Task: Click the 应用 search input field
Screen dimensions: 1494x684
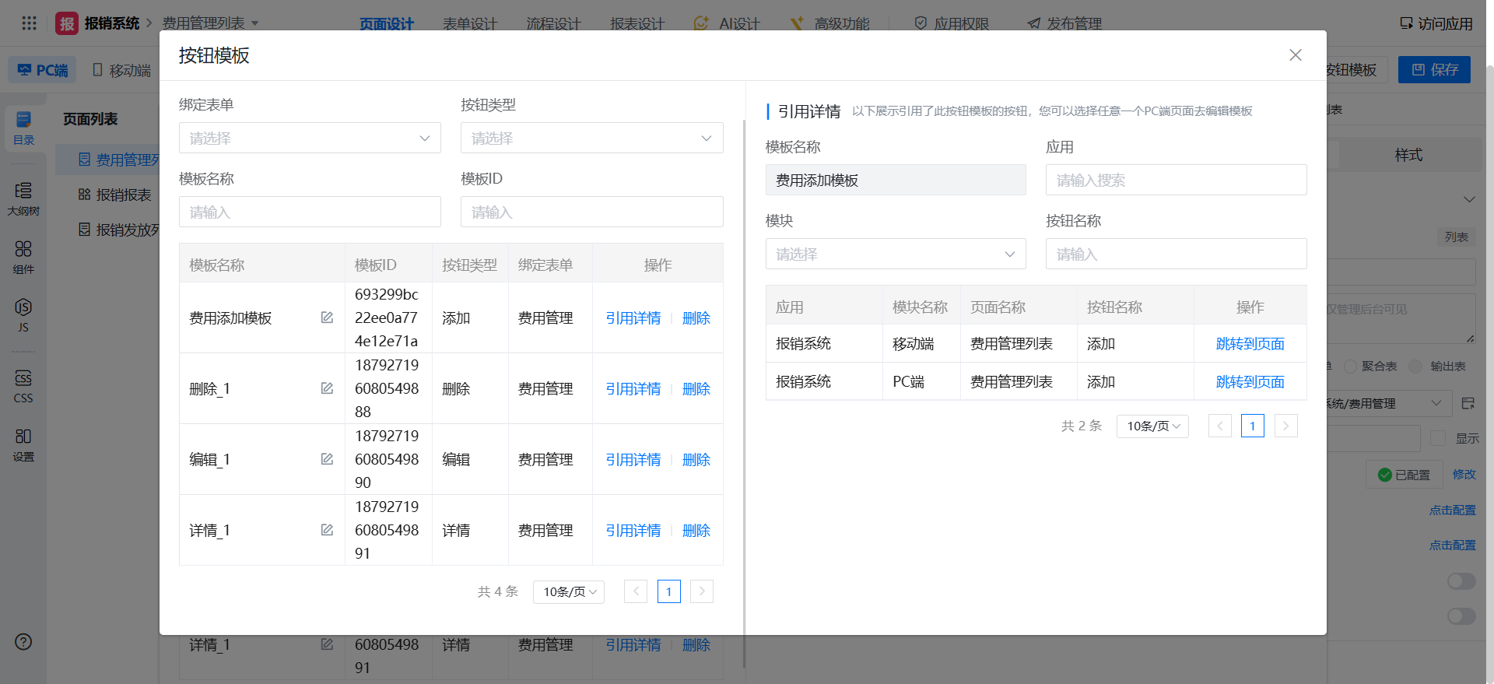Action: pos(1175,180)
